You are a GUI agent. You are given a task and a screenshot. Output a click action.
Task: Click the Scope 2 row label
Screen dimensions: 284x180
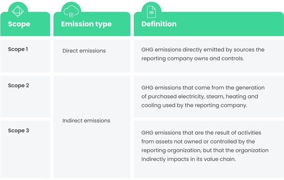[x=18, y=86]
